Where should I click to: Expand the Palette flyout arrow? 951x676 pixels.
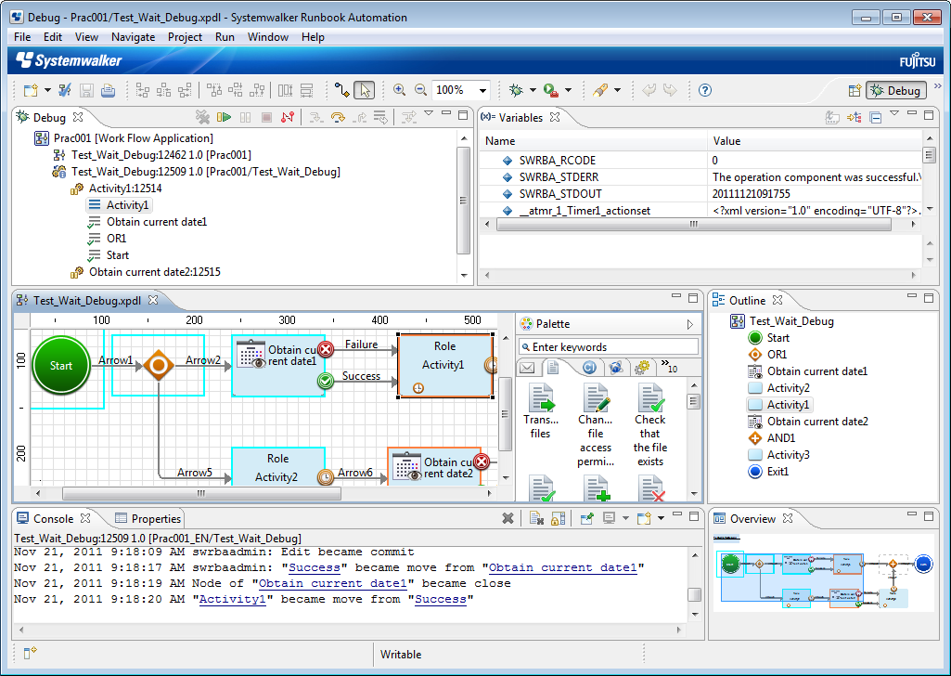[689, 324]
